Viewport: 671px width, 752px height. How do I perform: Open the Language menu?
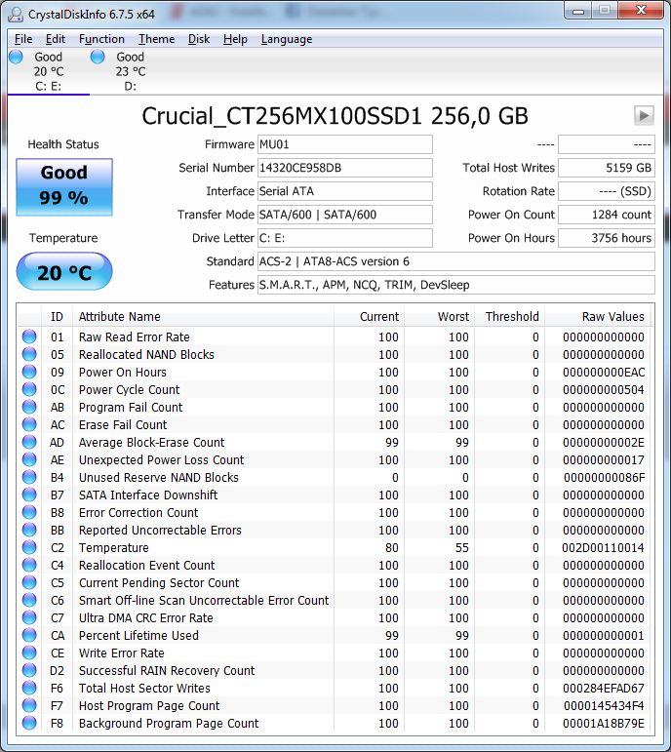pyautogui.click(x=287, y=39)
